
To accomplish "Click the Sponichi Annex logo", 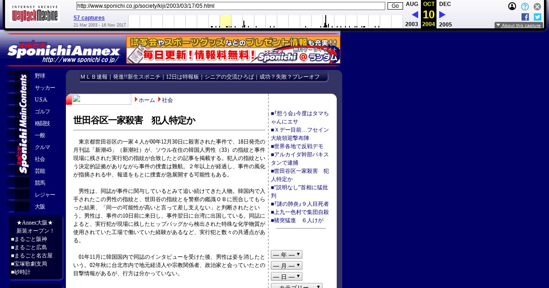I will click(x=64, y=51).
